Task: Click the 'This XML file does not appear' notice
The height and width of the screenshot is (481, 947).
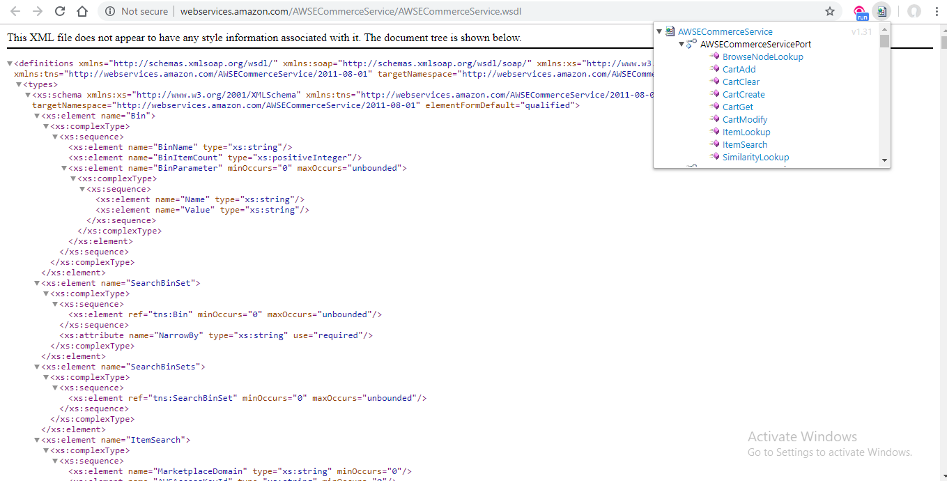Action: tap(264, 38)
